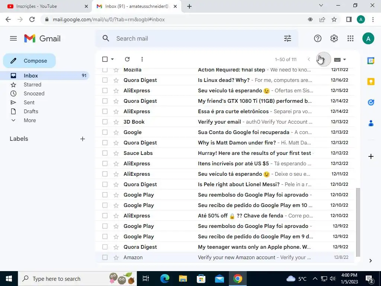The image size is (381, 286).
Task: Open the Gmail main menu hamburger icon
Action: click(x=13, y=38)
